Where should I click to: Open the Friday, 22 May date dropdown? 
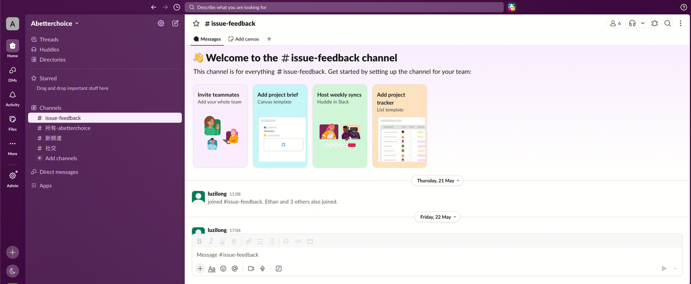pyautogui.click(x=437, y=217)
